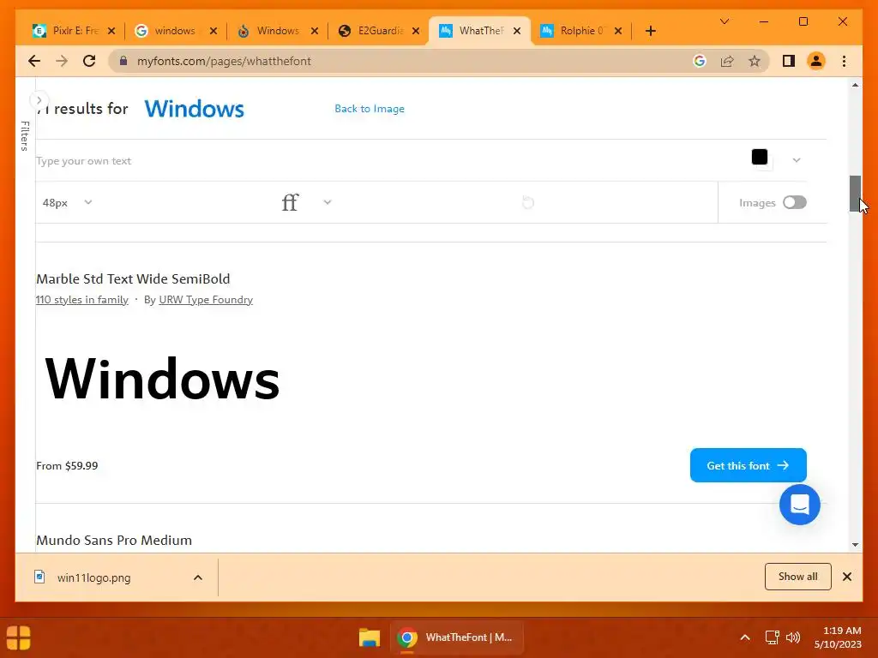Click the address bar URL

pyautogui.click(x=224, y=61)
